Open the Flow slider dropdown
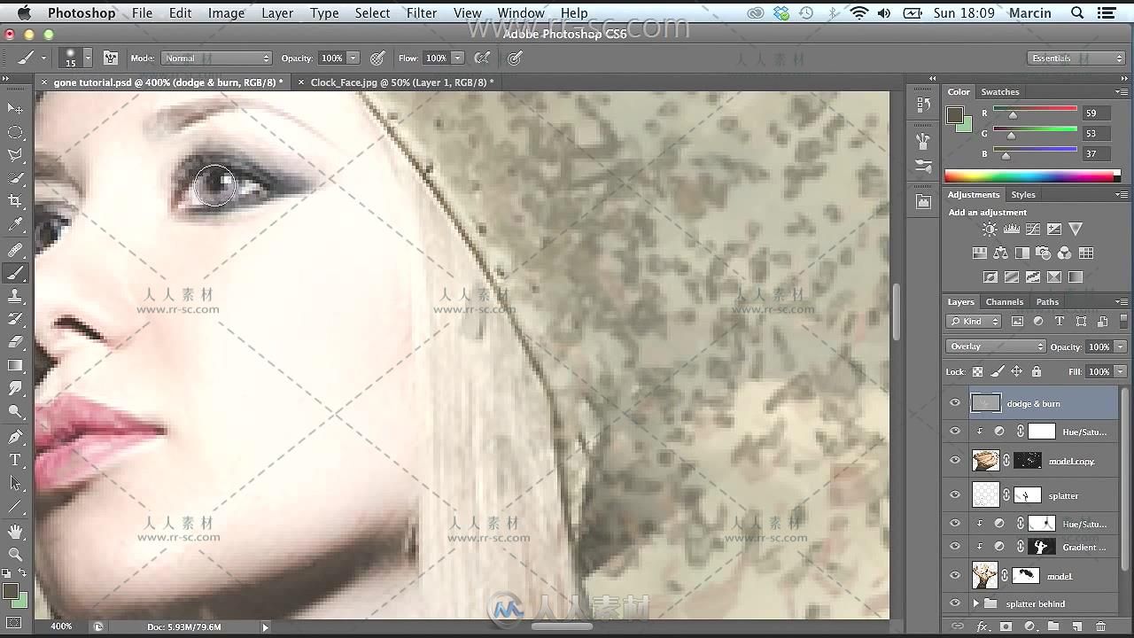 click(457, 58)
